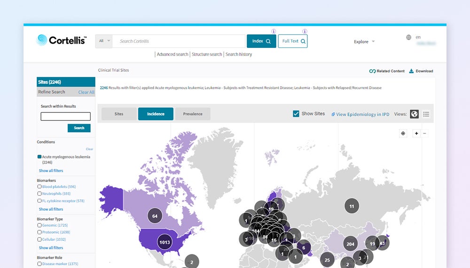Open Related Content
Viewport: 470px width, 268px height.
387,71
